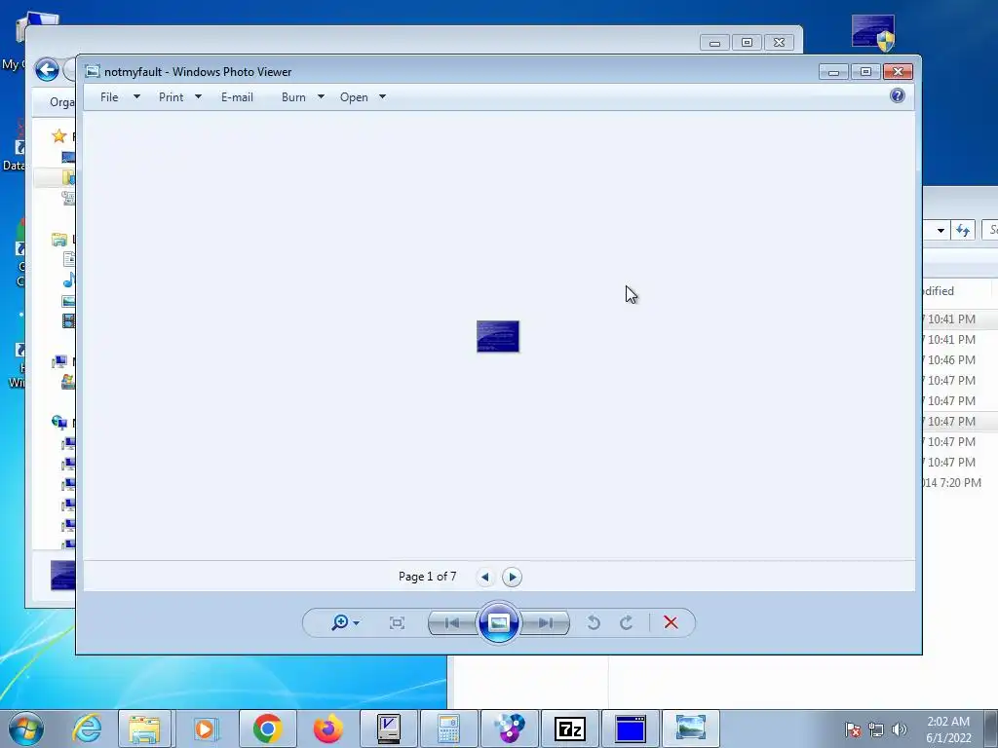Click the Photo Viewer help icon
The image size is (998, 748).
(898, 96)
